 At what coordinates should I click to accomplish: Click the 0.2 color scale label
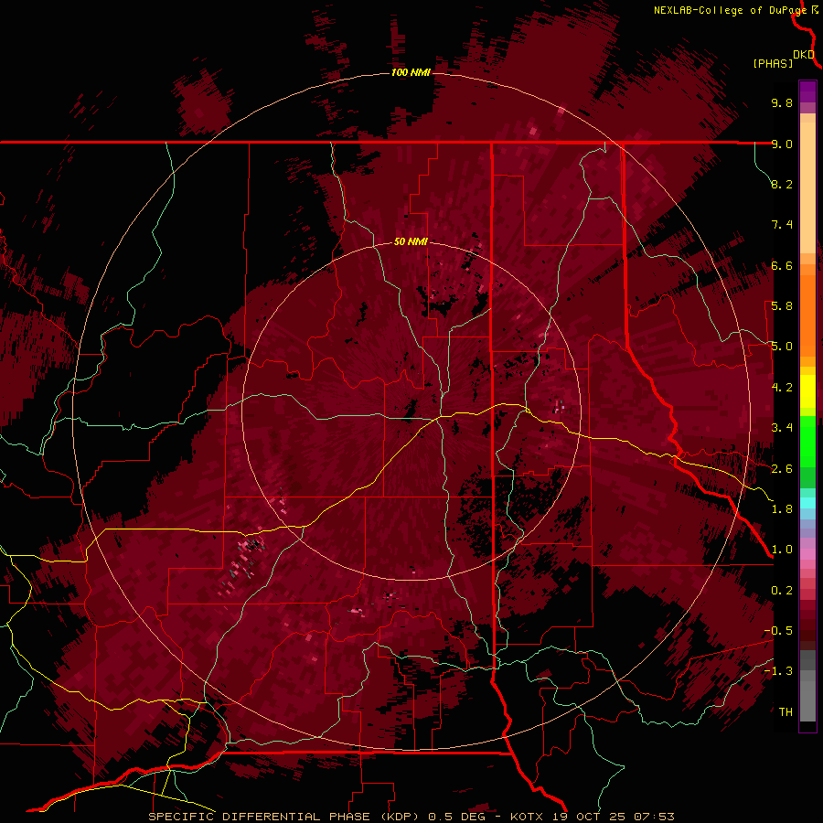[782, 591]
